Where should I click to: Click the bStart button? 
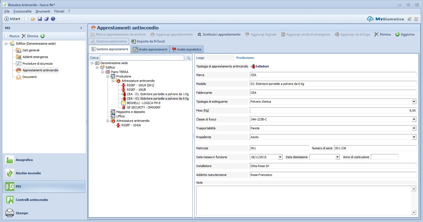[x=13, y=19]
